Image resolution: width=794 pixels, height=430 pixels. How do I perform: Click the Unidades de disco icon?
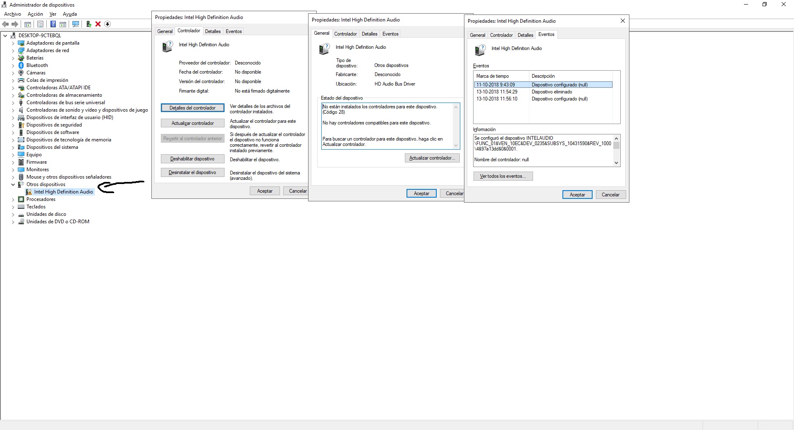click(21, 214)
